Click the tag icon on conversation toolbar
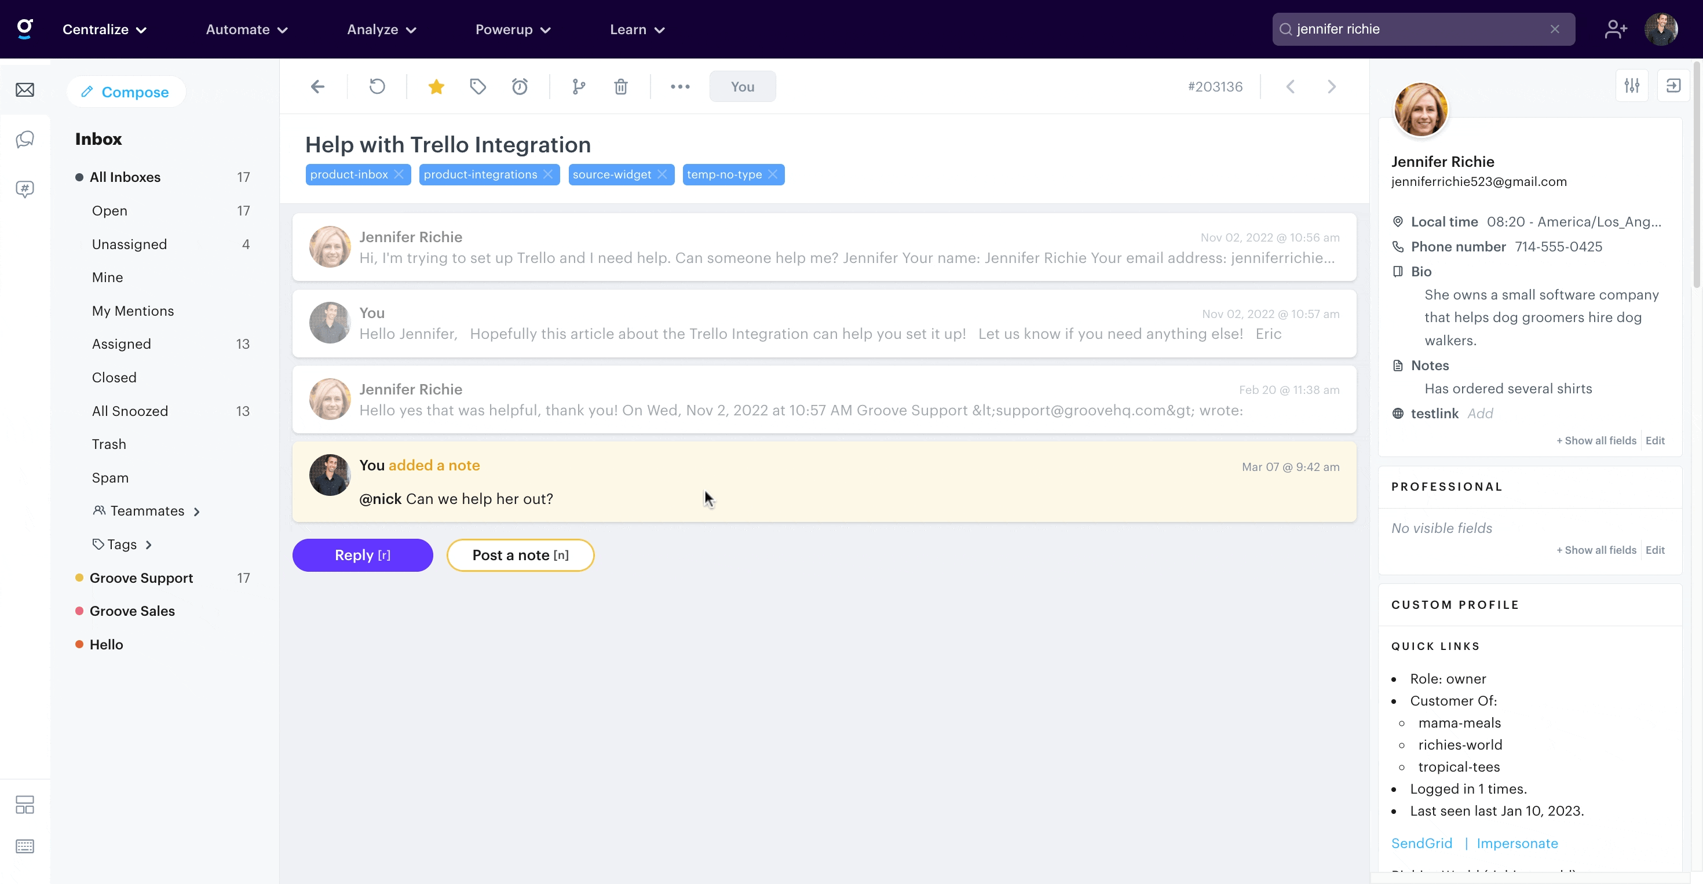Image resolution: width=1703 pixels, height=884 pixels. click(x=478, y=87)
